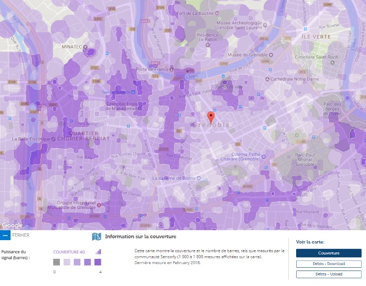Switch to the Débits - Upload map
Viewport: 366px width, 286px height.
tap(329, 274)
